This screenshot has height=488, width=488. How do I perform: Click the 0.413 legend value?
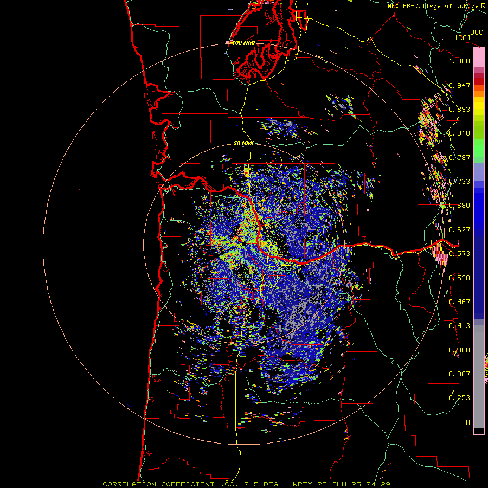pyautogui.click(x=459, y=326)
